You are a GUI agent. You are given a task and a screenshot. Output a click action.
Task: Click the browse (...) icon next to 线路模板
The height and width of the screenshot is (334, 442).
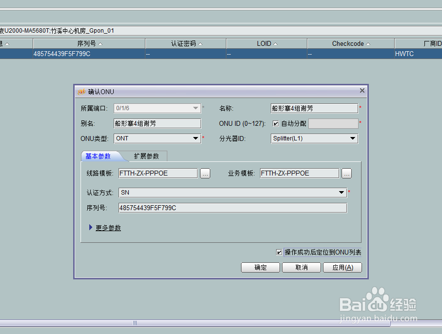[205, 173]
